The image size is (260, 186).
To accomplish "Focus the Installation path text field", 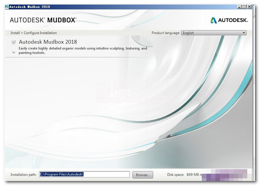I will pos(85,174).
